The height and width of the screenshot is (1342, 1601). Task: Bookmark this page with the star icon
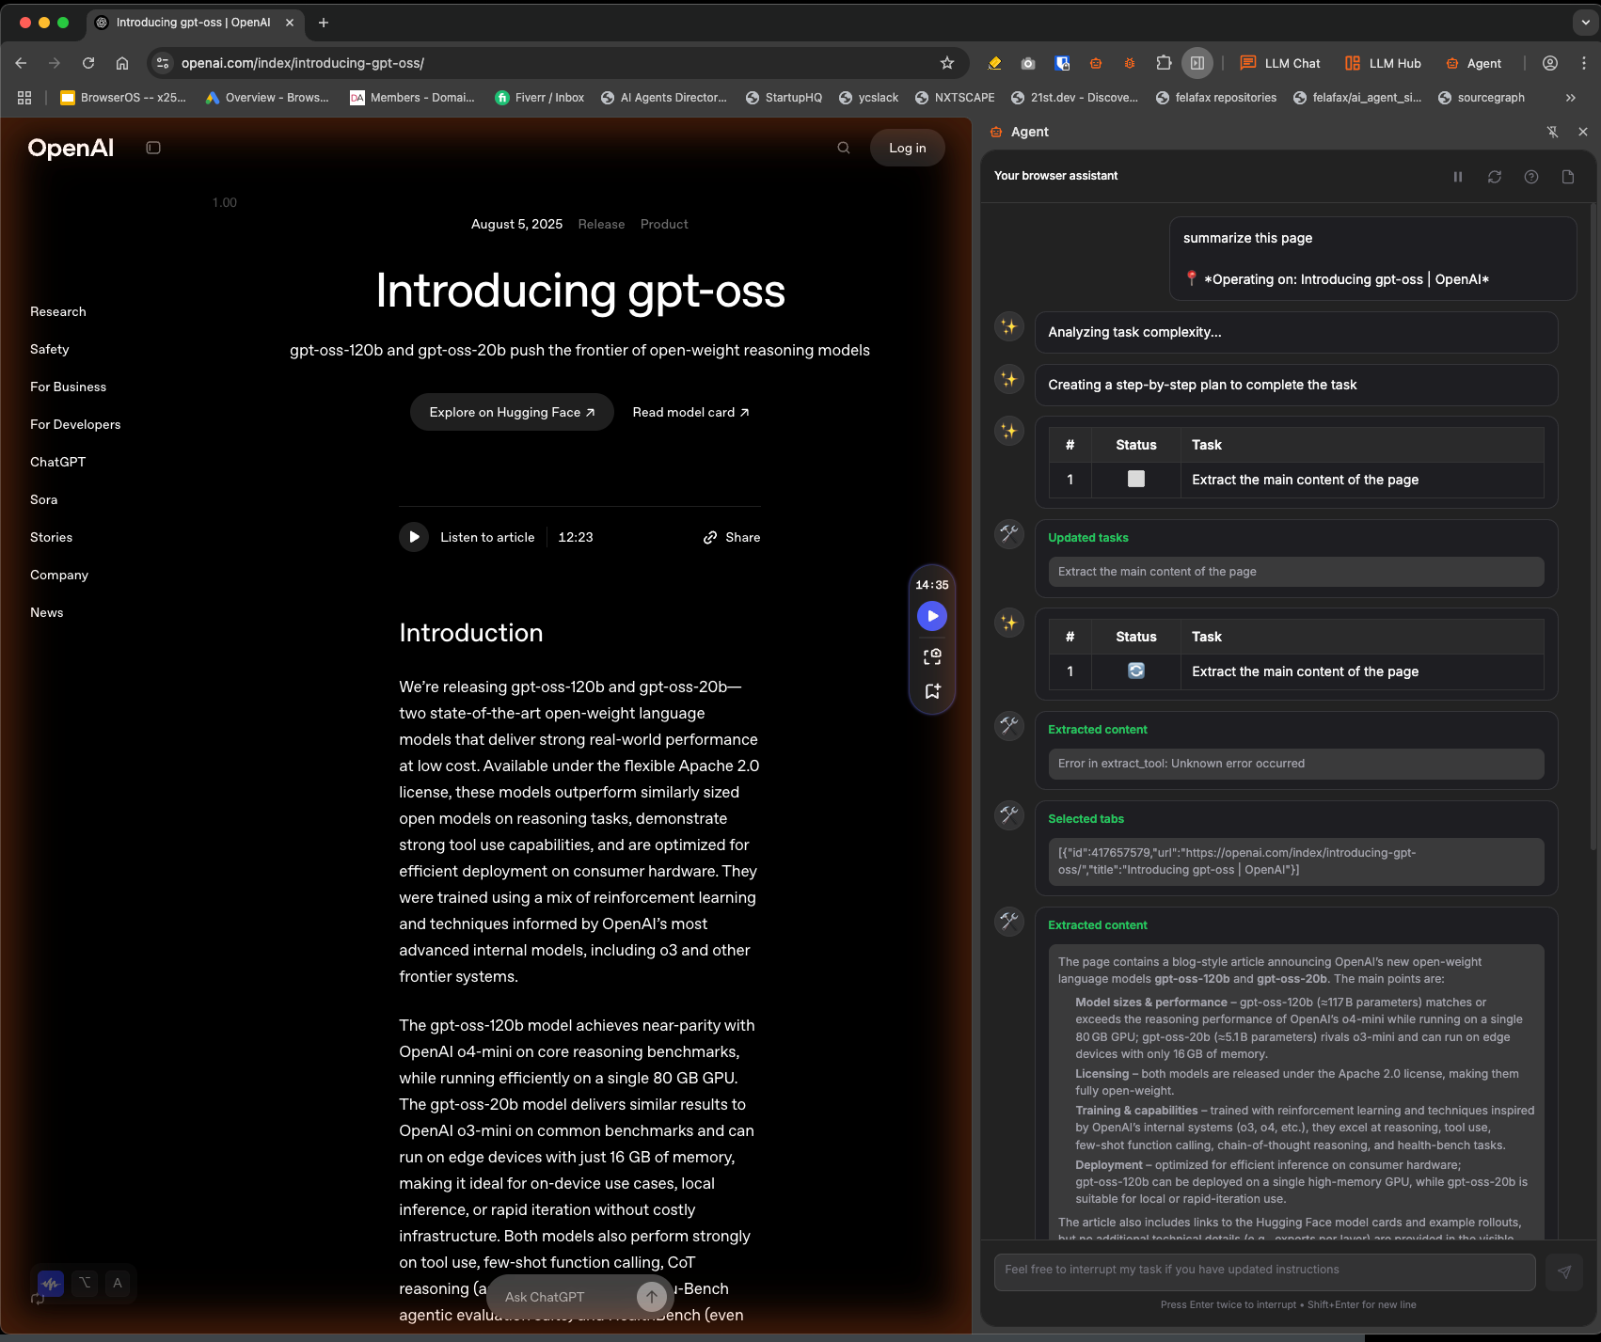pos(946,63)
